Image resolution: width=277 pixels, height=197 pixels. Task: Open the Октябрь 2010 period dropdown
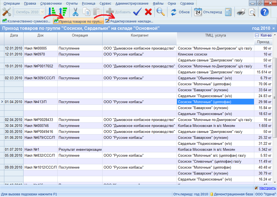30,12
